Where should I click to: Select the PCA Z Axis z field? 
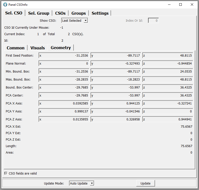tap(168, 119)
